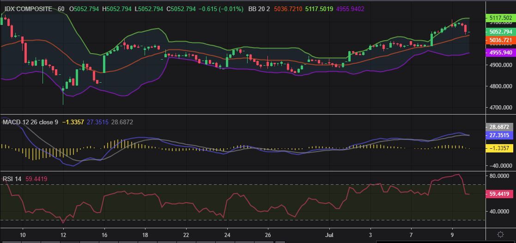
Task: Select the MACD 12 26 close 9 legend
Action: (x=30, y=122)
